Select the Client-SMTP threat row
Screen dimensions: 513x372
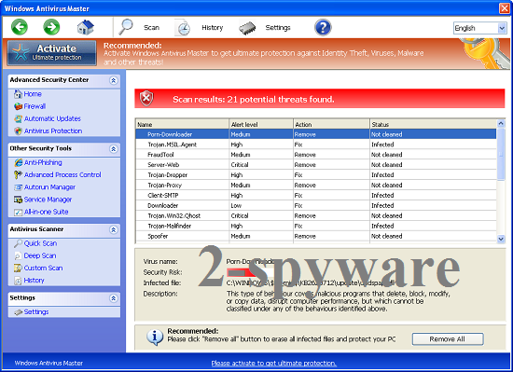316,196
